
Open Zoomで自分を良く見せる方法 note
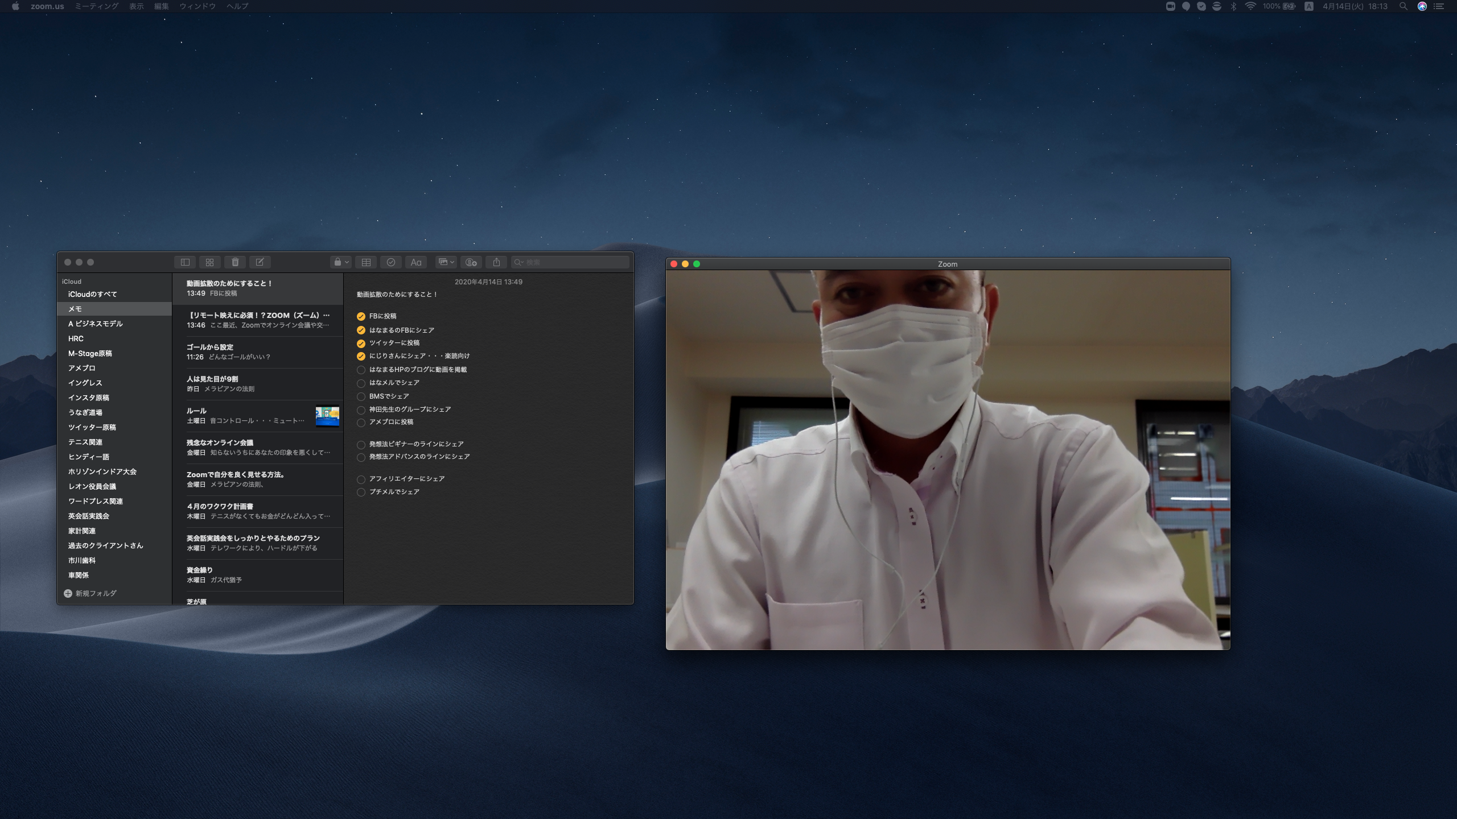click(x=258, y=479)
